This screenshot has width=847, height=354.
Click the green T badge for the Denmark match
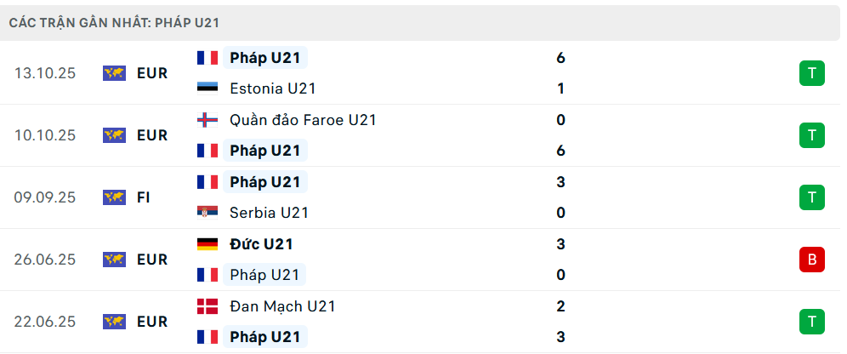pos(811,322)
